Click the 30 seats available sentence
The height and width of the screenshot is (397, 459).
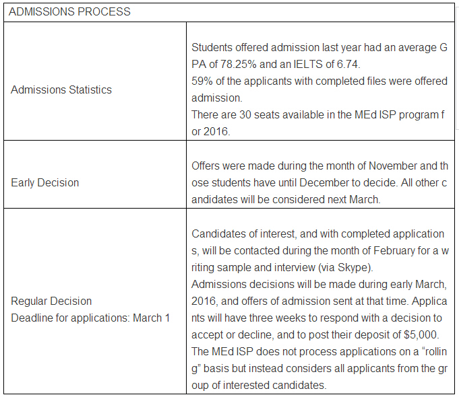point(318,123)
